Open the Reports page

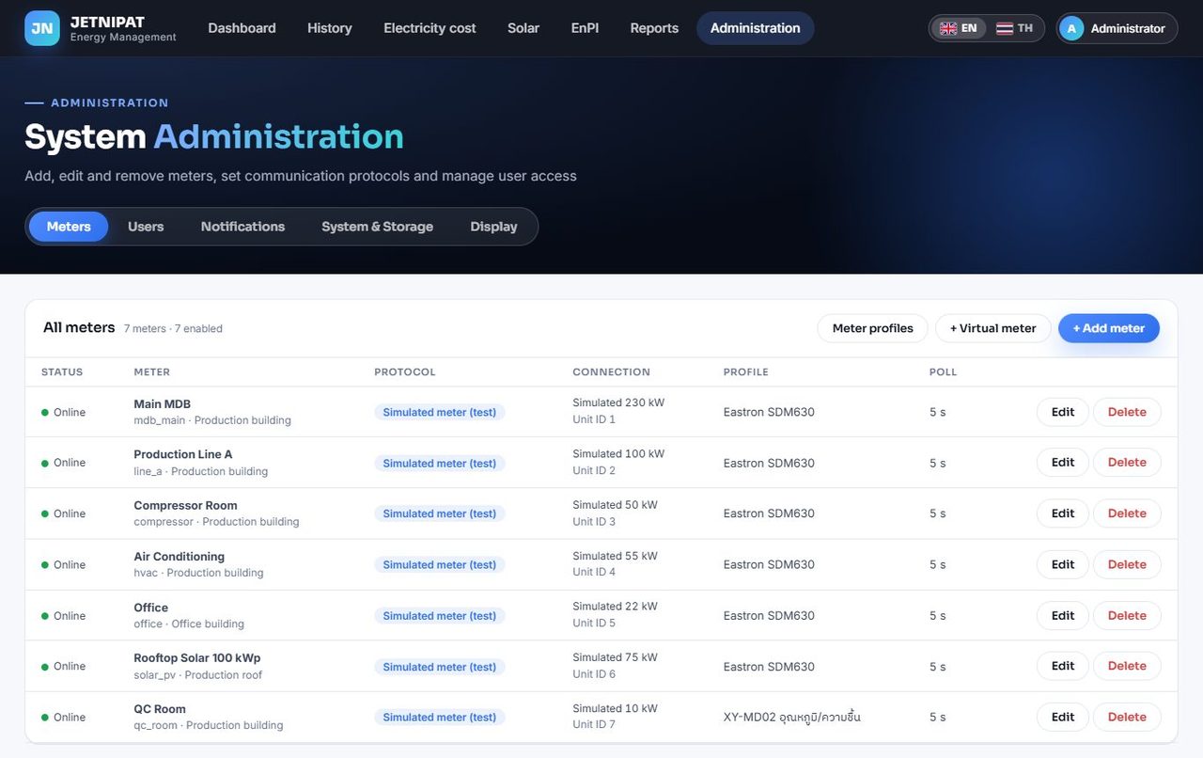[654, 28]
